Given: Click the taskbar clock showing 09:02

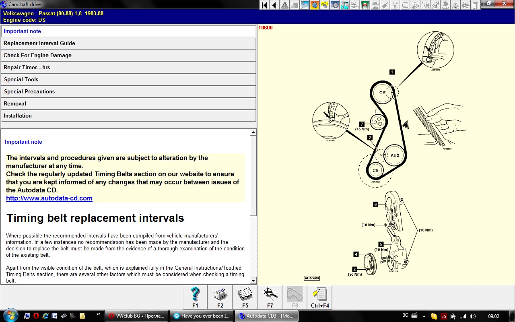Looking at the screenshot, I should point(493,316).
